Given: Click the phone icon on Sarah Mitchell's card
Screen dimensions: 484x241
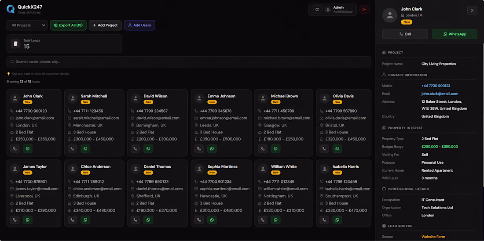Looking at the screenshot, I should click(72, 149).
